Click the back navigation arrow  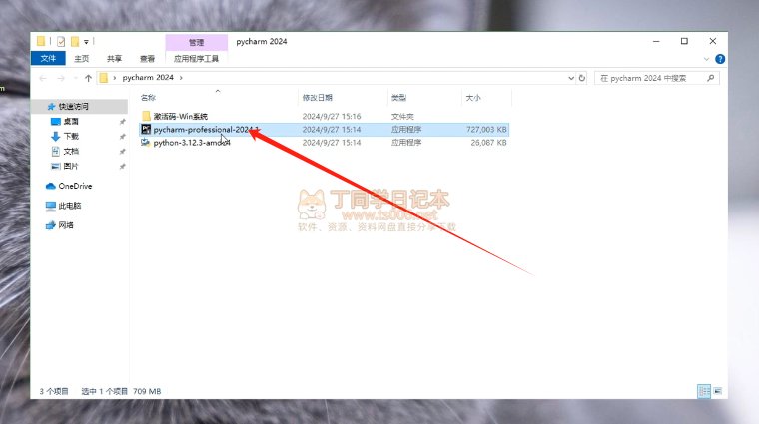click(x=43, y=78)
